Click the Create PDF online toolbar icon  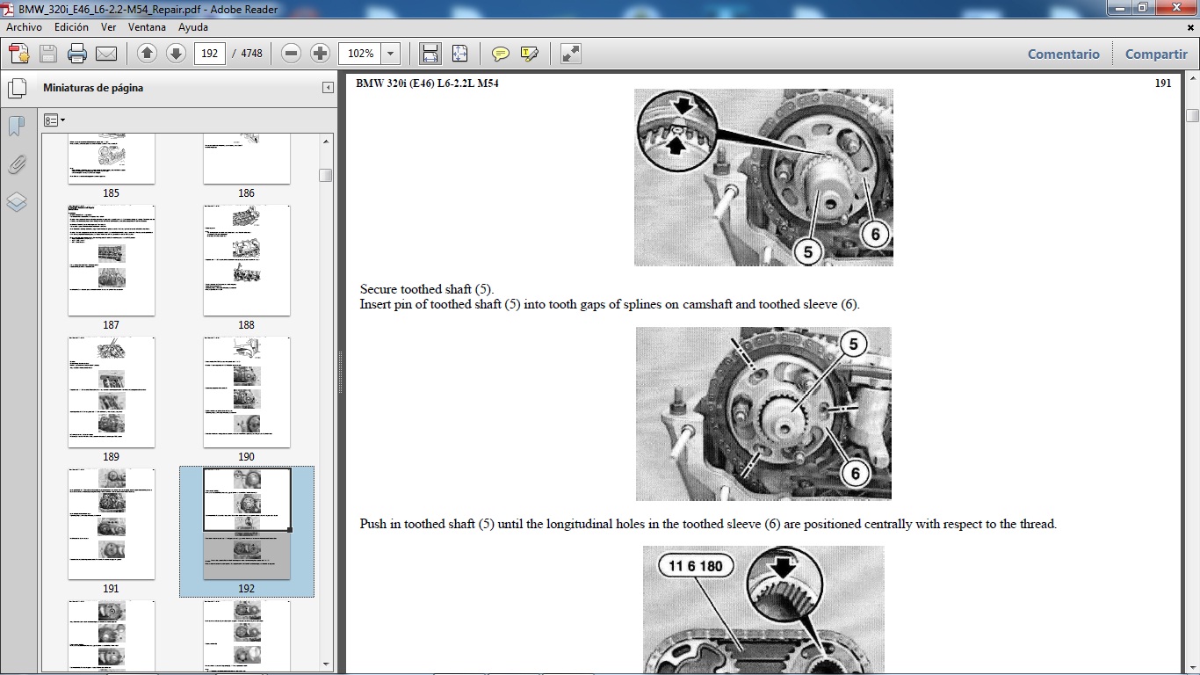tap(18, 54)
